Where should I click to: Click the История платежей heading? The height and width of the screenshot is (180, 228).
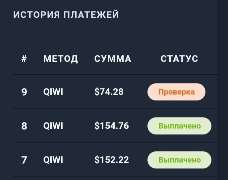pos(66,15)
